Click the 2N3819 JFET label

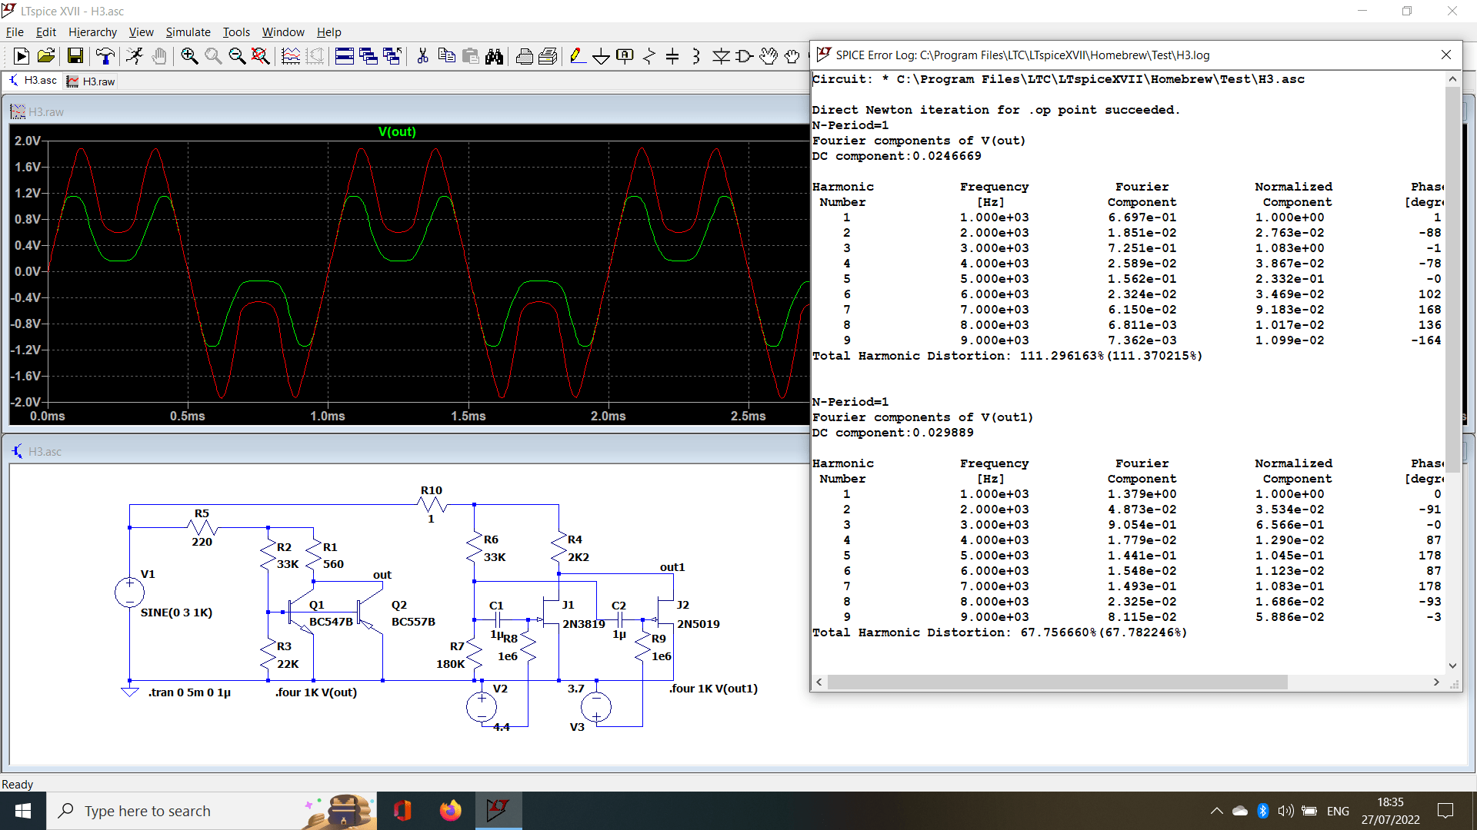point(583,623)
